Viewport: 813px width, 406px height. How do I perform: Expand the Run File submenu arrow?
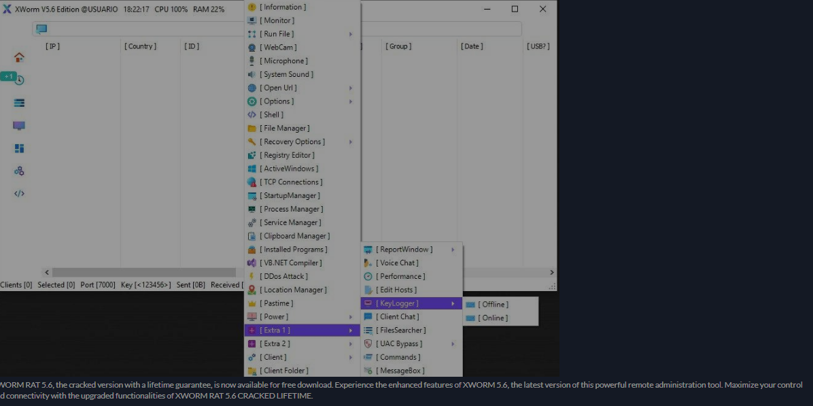tap(351, 34)
